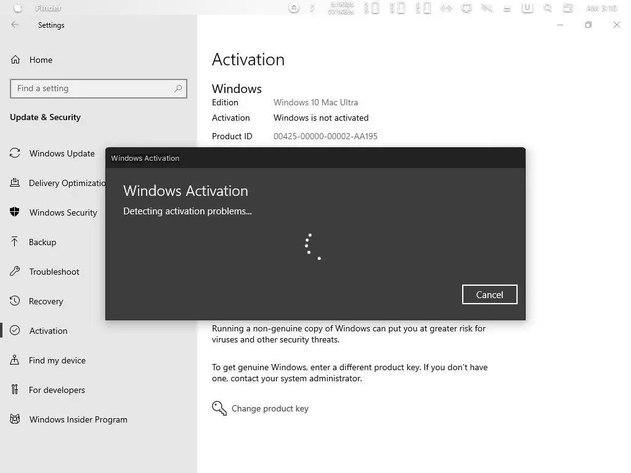Go back using the Settings arrow
The height and width of the screenshot is (473, 631).
pyautogui.click(x=15, y=25)
